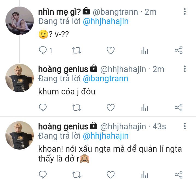The image size is (196, 182).
Task: Open hoàng genius avatar on the 2m tweet
Action: point(20,78)
